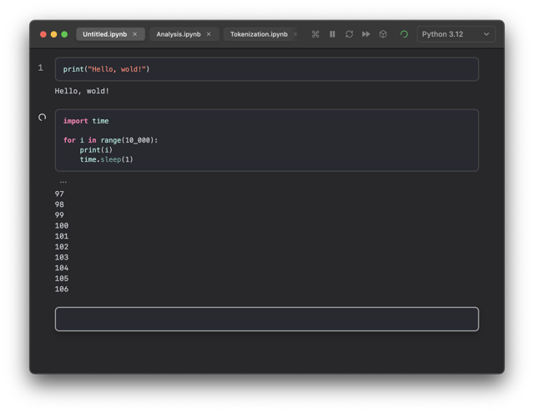
Task: Click into the import time code cell
Action: pos(267,140)
